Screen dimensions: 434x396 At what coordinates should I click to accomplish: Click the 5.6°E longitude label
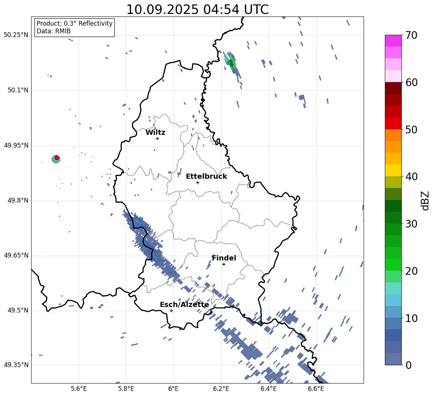click(79, 389)
